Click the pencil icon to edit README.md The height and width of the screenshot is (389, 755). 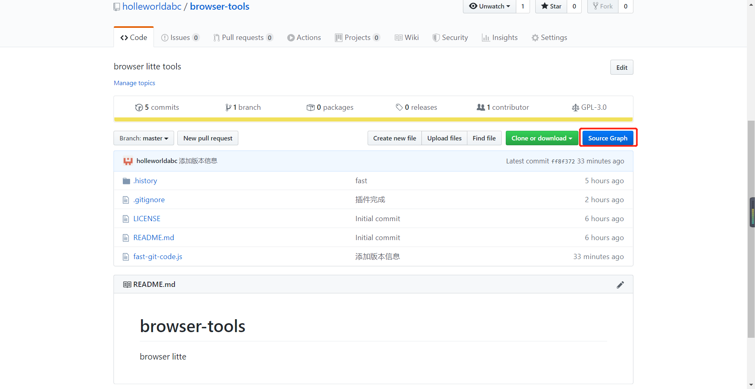tap(620, 285)
